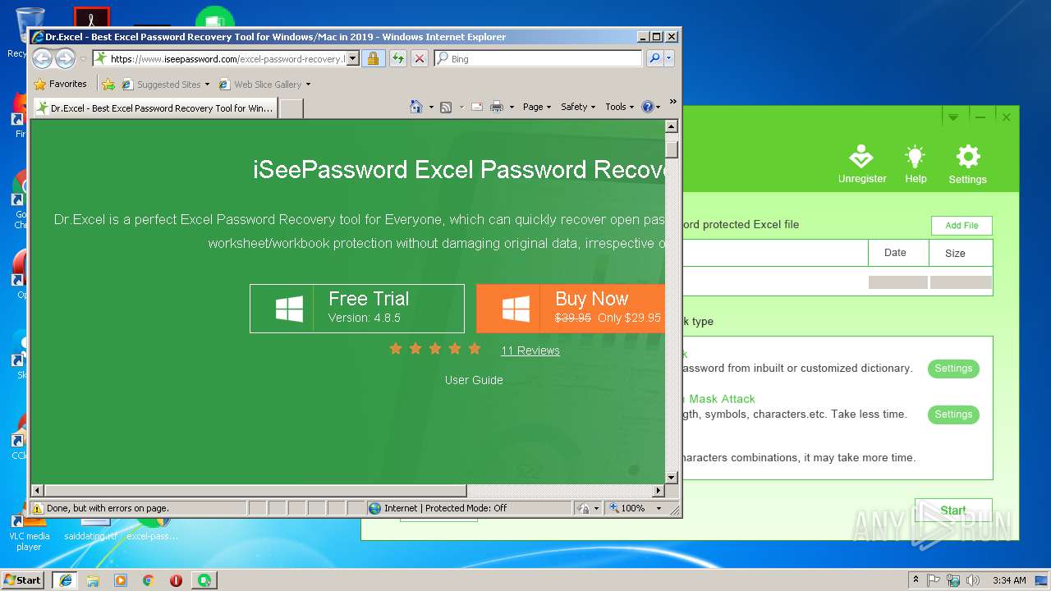
Task: Expand address bar URL dropdown
Action: [x=353, y=58]
